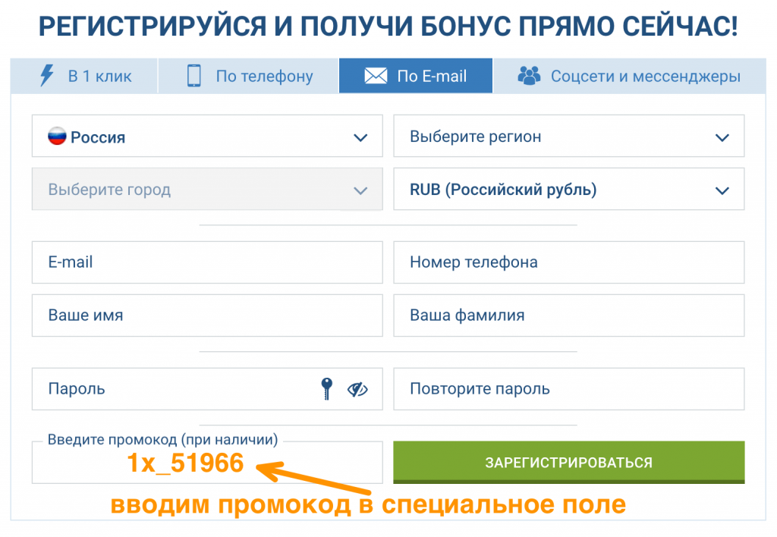Click the Повторите пароль input field
Viewport: 777px width, 537px height.
[568, 389]
